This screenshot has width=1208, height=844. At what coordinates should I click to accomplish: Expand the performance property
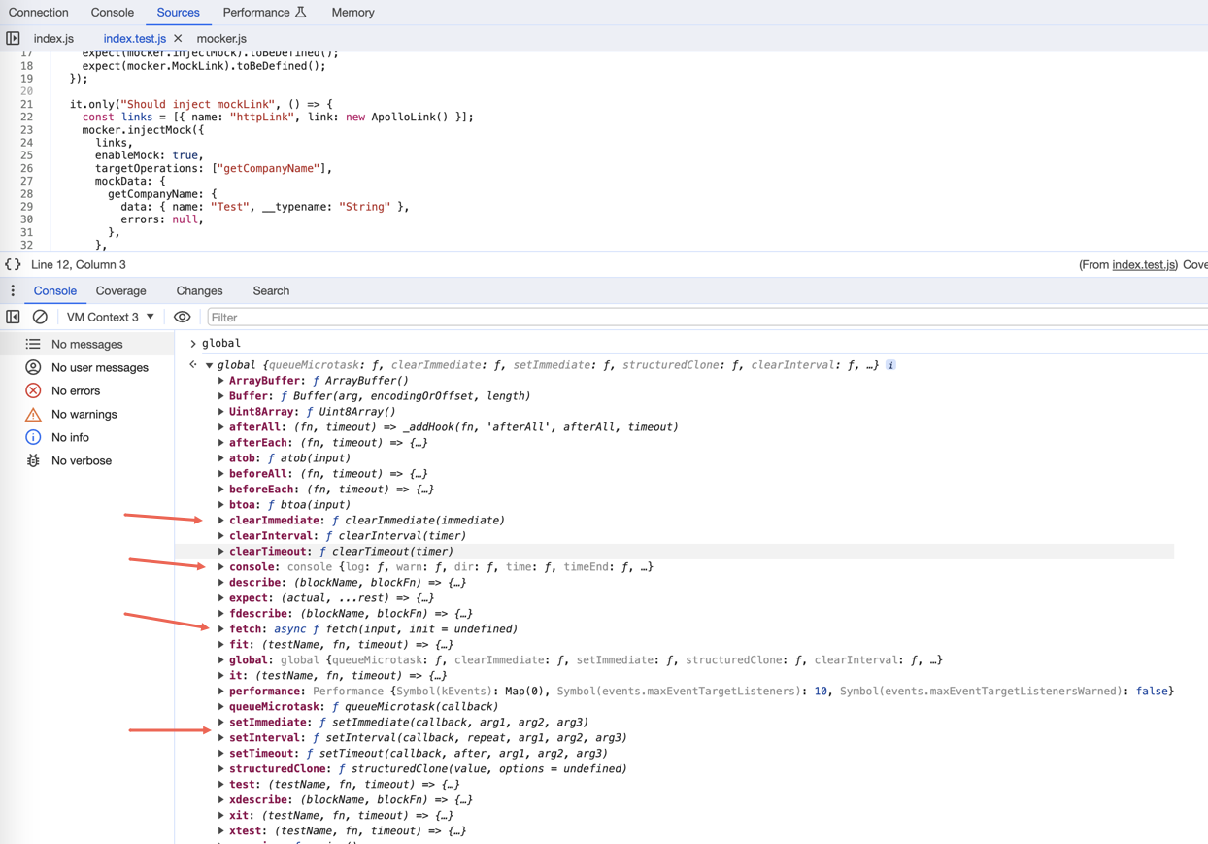[221, 692]
